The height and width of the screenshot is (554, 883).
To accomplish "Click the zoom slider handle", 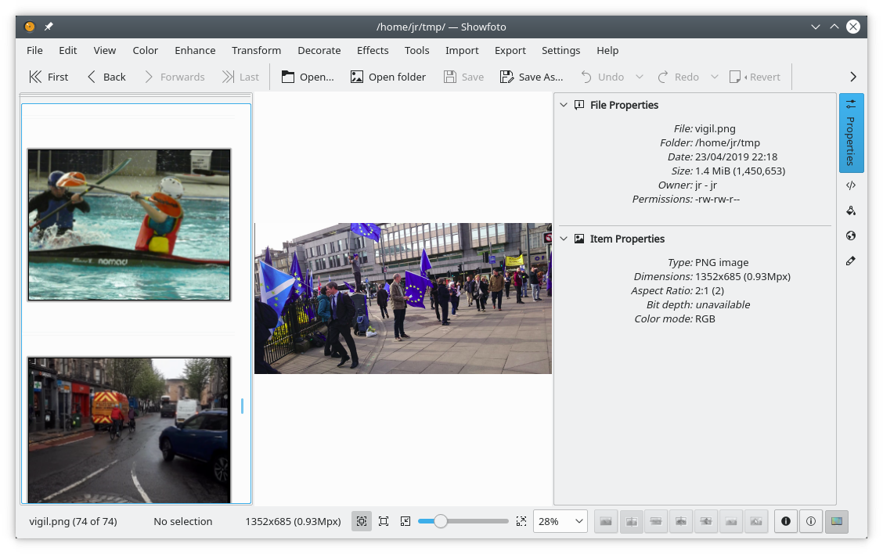I will (x=441, y=521).
